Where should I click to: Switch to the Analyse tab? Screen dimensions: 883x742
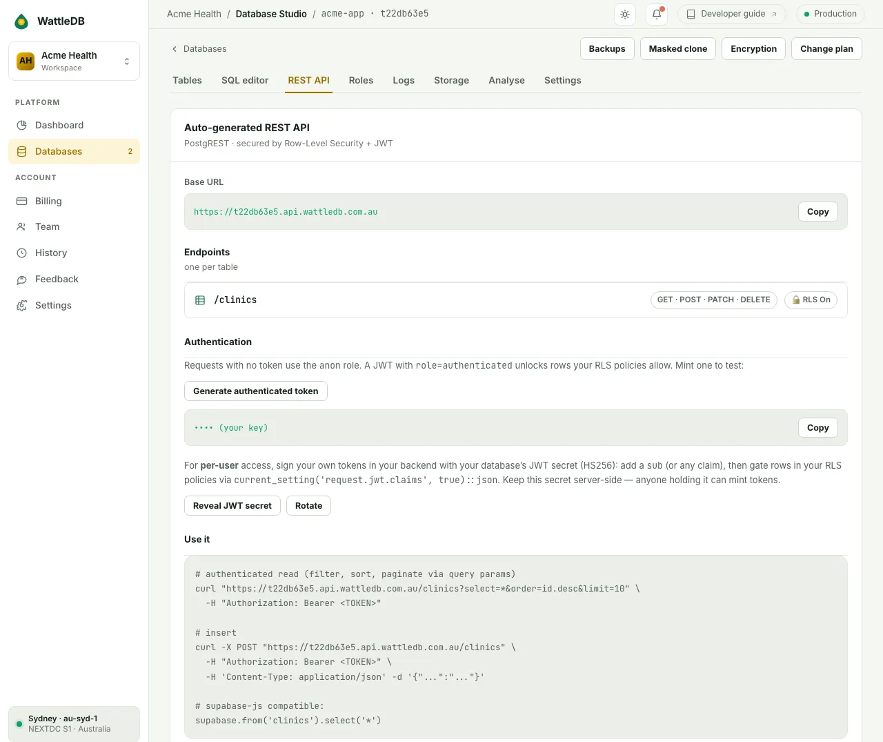tap(506, 80)
